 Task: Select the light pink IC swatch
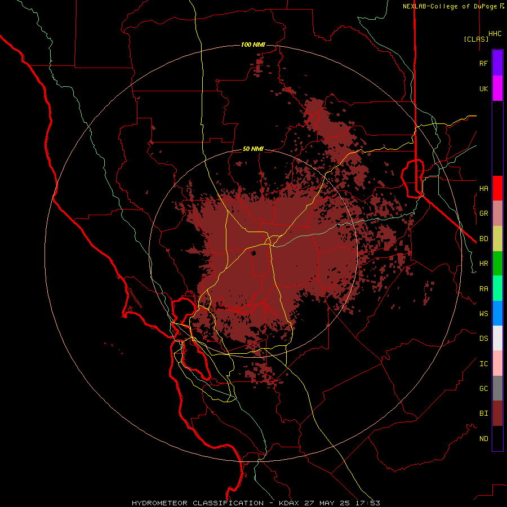point(497,363)
